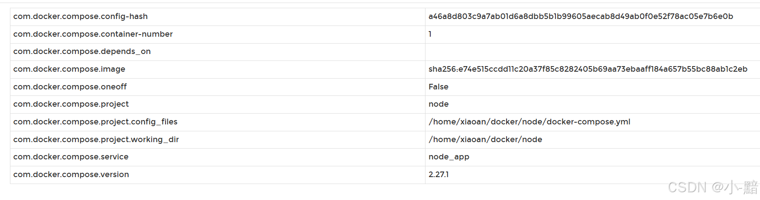Click the com.docker.compose.project label
This screenshot has height=200, width=760.
point(71,104)
